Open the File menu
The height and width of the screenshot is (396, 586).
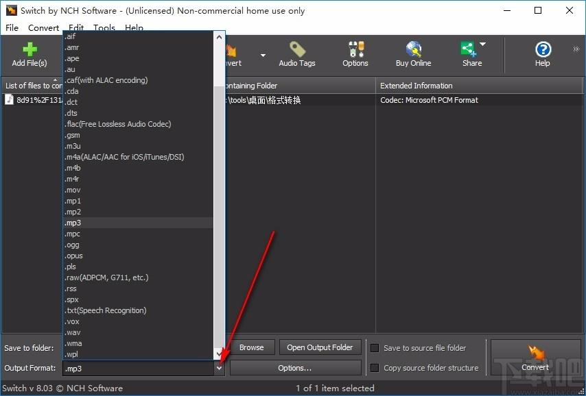click(x=12, y=28)
